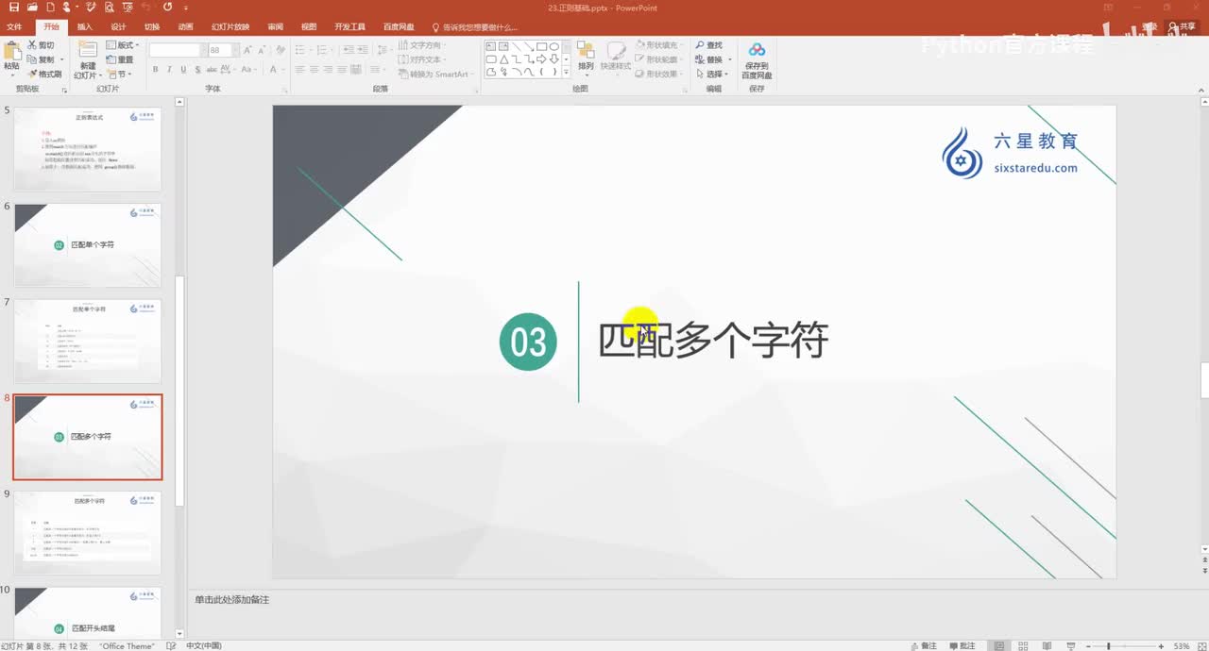Switch to Design tab (设计)

[x=118, y=27]
